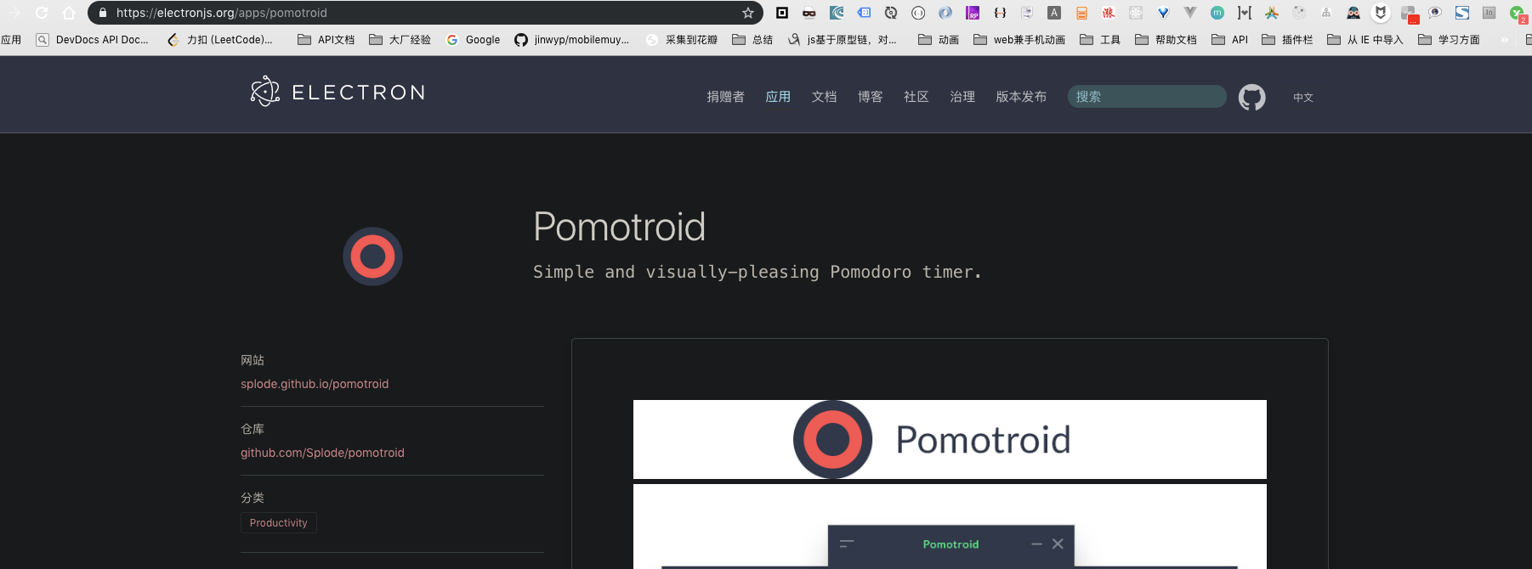Open 版本发布 in the site navigation
The height and width of the screenshot is (569, 1532).
(x=1021, y=97)
